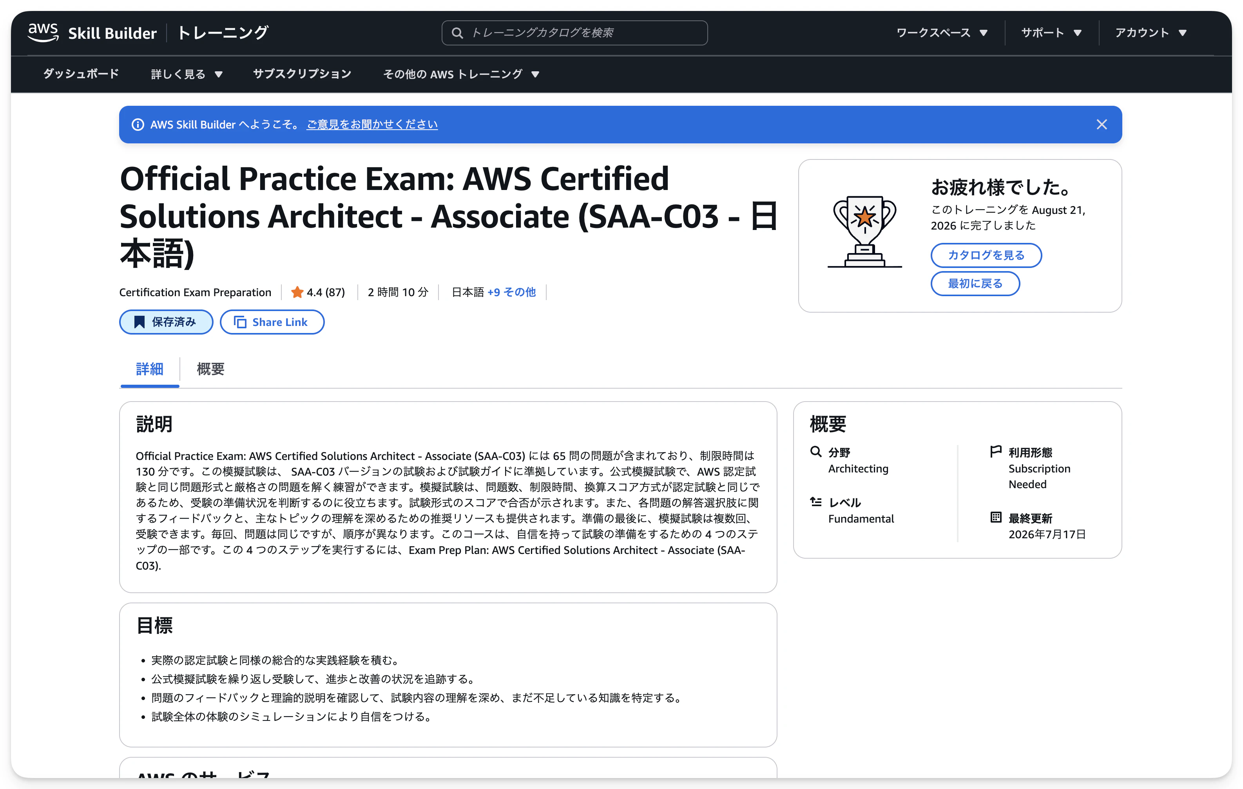
Task: Switch to the 詳細 tab
Action: 150,369
